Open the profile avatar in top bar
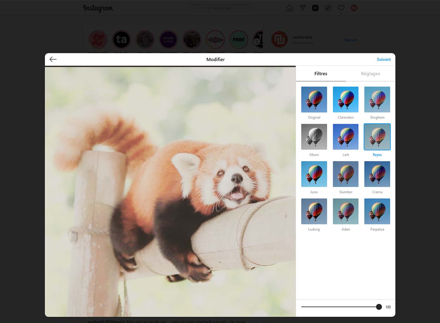The image size is (440, 323). tap(354, 8)
